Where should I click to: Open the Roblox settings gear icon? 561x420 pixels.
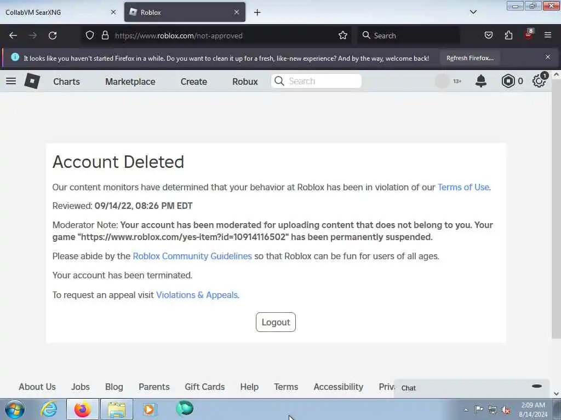coord(539,81)
